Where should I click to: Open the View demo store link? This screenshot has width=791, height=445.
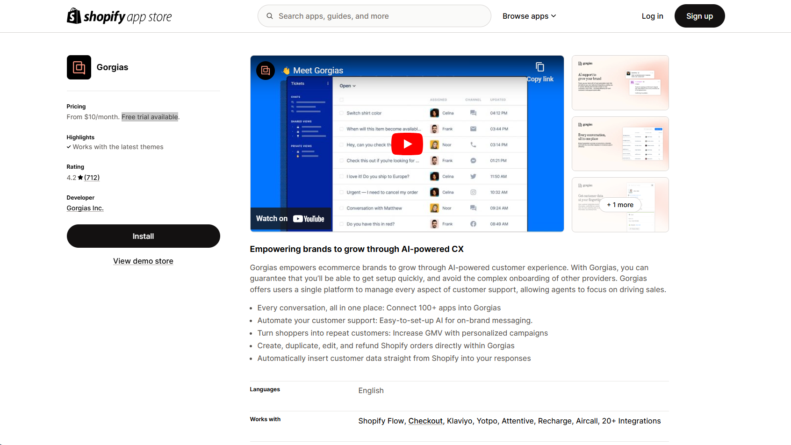[143, 261]
